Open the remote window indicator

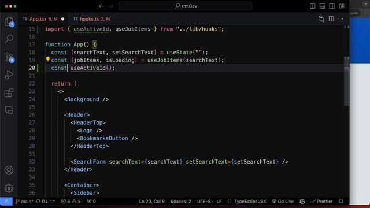click(x=6, y=202)
